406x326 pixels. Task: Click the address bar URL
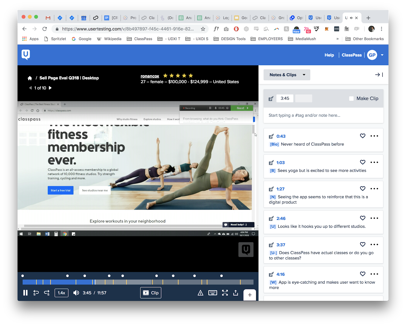(128, 29)
